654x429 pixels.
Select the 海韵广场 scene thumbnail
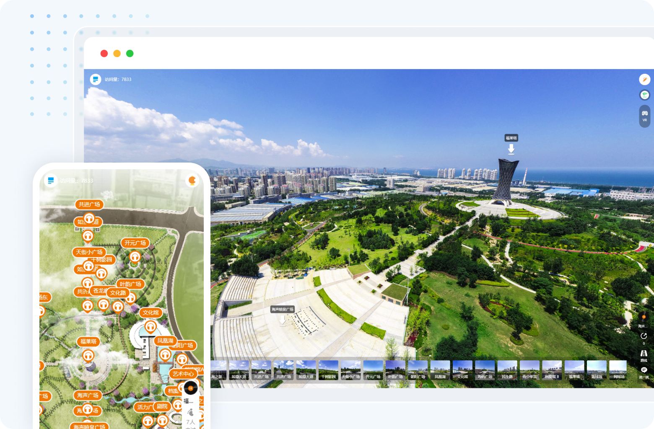coord(485,370)
